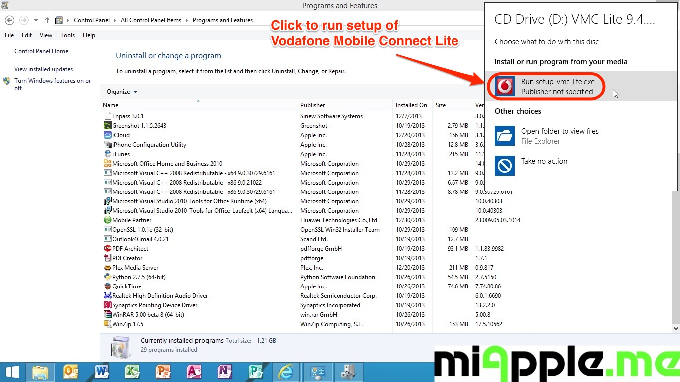Click the scrollbar down arrow in program list
680x382 pixels.
point(676,328)
